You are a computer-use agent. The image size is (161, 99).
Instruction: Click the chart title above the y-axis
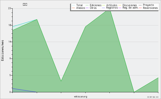point(25,4)
